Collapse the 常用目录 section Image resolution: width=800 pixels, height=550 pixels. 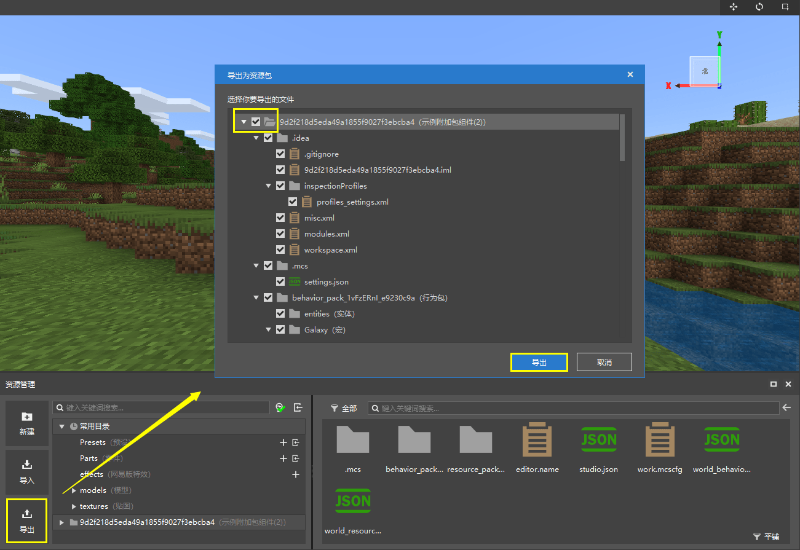point(61,426)
